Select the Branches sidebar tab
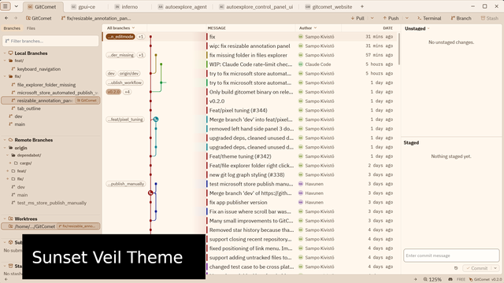This screenshot has height=283, width=504. 12,28
